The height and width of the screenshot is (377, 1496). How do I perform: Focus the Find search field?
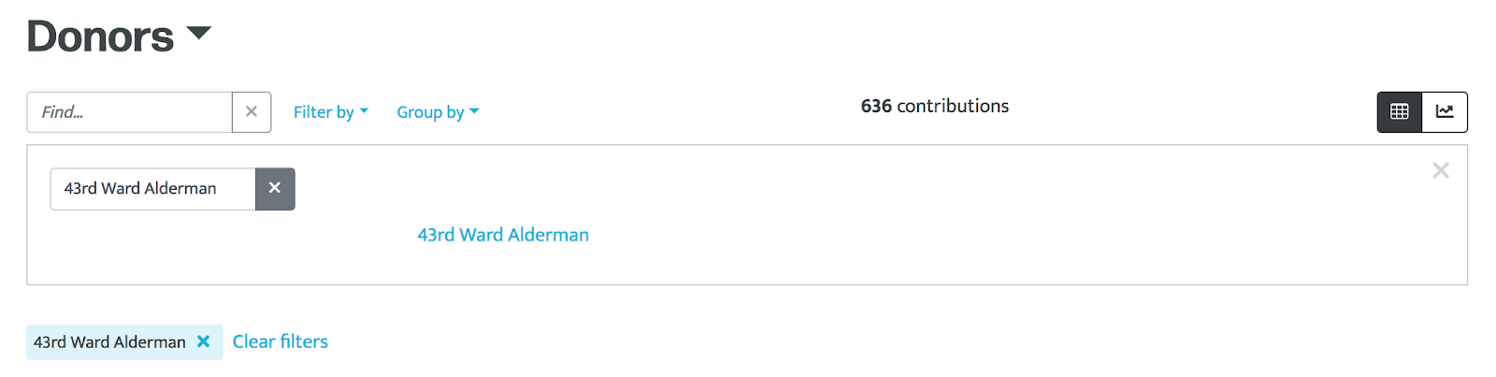(129, 112)
